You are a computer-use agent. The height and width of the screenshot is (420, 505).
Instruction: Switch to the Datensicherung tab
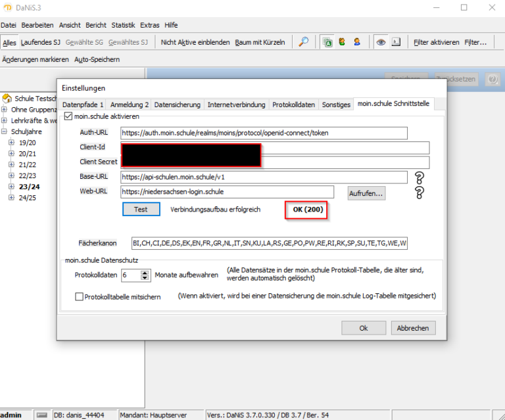pos(177,105)
